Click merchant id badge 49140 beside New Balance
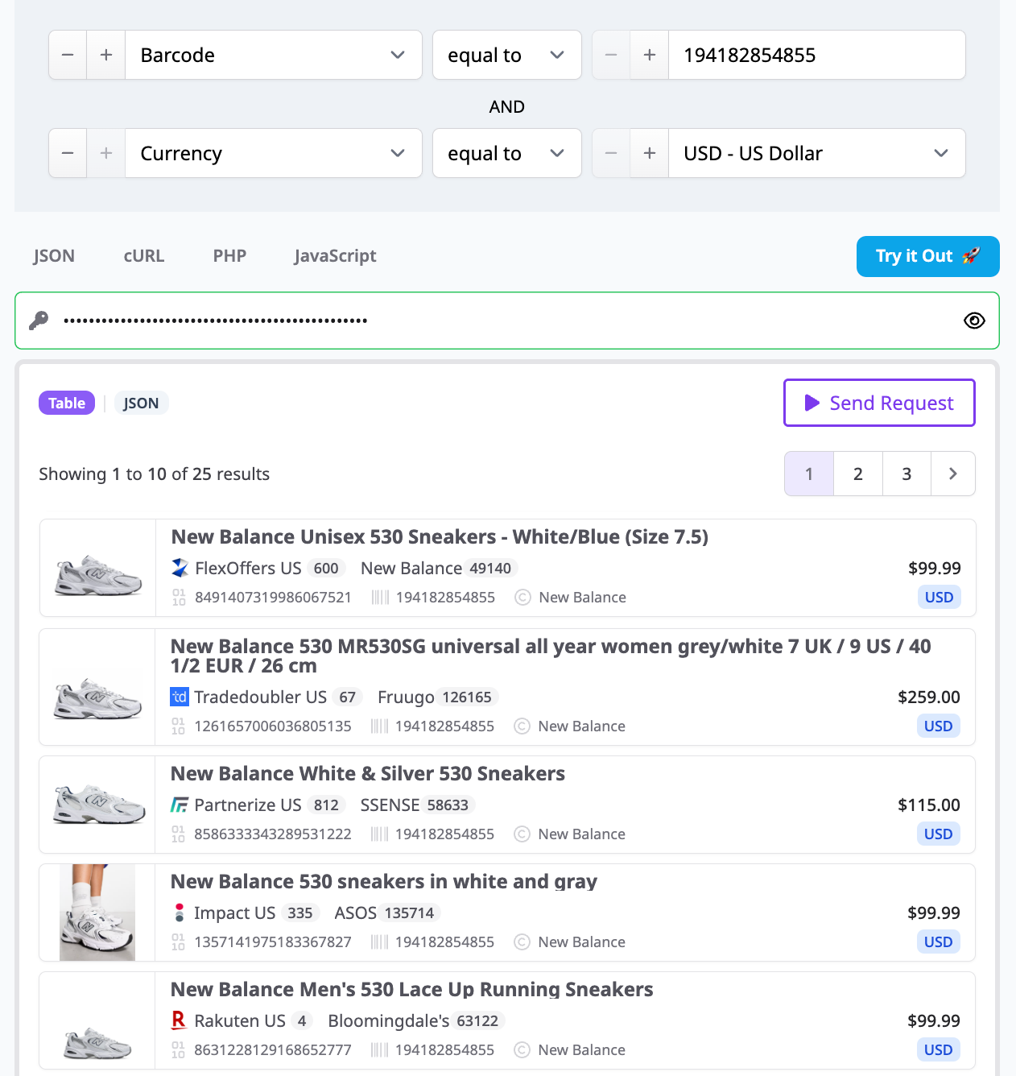This screenshot has height=1076, width=1016. click(x=491, y=568)
